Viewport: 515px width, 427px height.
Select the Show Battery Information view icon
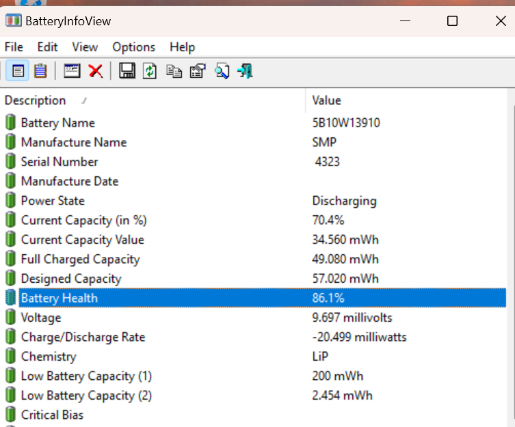coord(18,71)
